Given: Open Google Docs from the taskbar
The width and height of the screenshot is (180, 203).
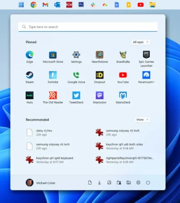Looking at the screenshot, I should [117, 5].
